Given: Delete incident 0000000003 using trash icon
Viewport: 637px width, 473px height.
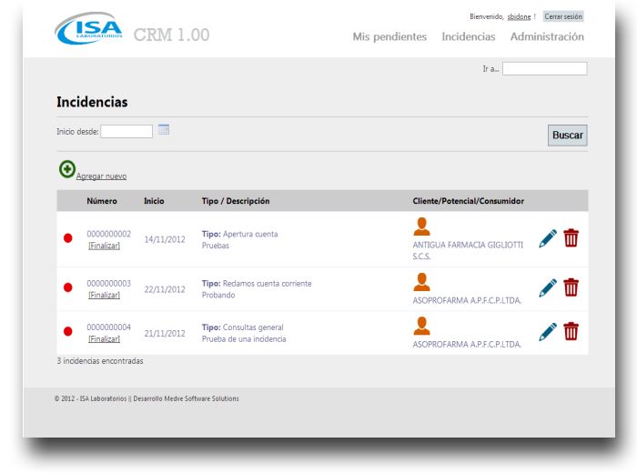Looking at the screenshot, I should (x=571, y=287).
